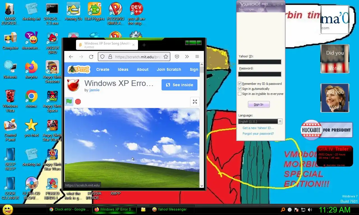Select the ULTRA CD BLOAT desktop icon
The height and width of the screenshot is (215, 359).
(x=31, y=188)
